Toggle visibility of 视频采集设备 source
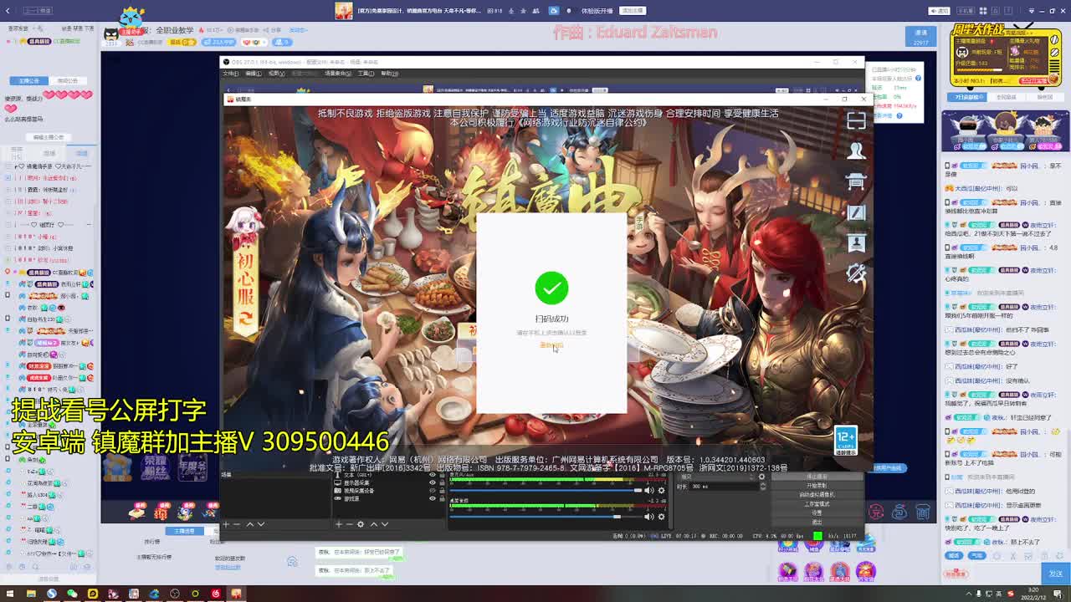The height and width of the screenshot is (602, 1071). pos(433,491)
